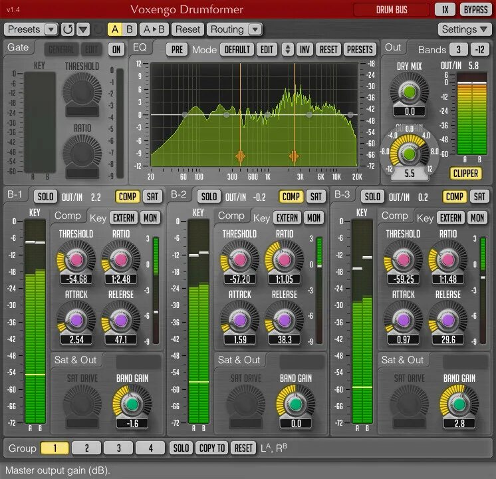496x479 pixels.
Task: Click the B-2 THRESHOLD knob
Action: [x=240, y=260]
